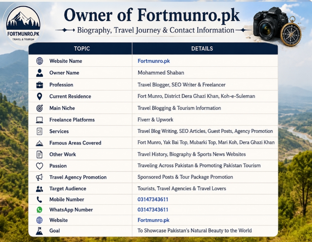Click the phone icon beside Mobile Number
The height and width of the screenshot is (242, 312).
tap(40, 199)
